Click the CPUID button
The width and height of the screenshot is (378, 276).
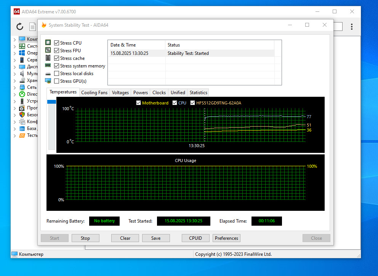195,238
